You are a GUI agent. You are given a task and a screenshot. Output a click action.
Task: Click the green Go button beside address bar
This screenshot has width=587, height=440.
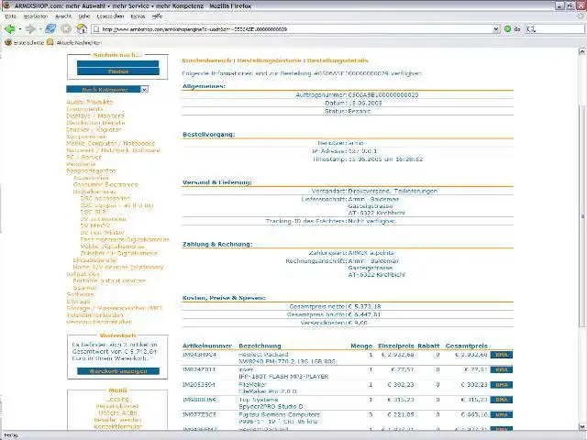(512, 28)
